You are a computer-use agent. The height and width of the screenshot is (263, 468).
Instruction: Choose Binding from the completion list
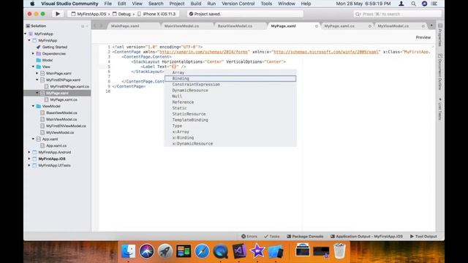(230, 78)
